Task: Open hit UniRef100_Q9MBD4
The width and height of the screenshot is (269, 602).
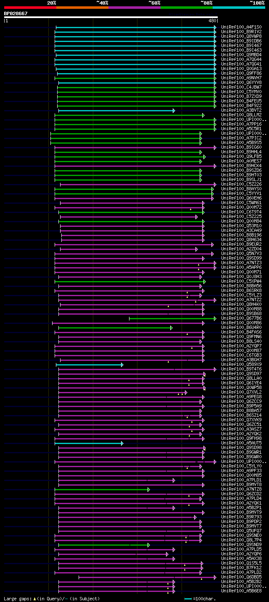Action: 241,55
